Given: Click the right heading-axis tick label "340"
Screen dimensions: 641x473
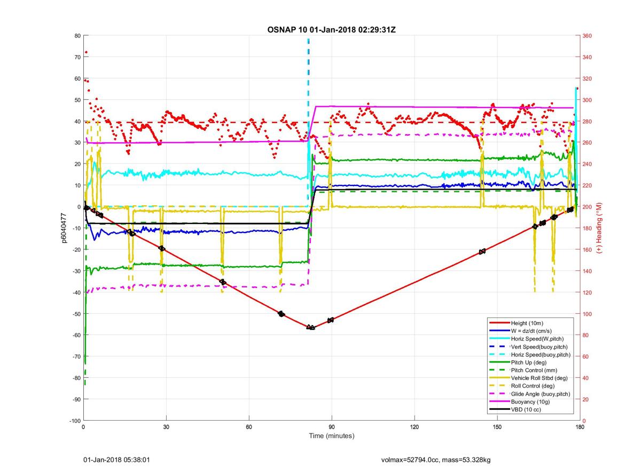Looking at the screenshot, I should [x=587, y=57].
